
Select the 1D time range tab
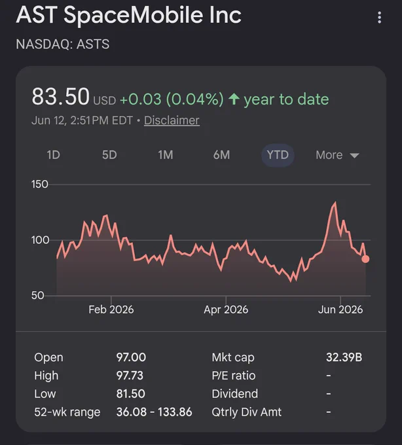(54, 155)
